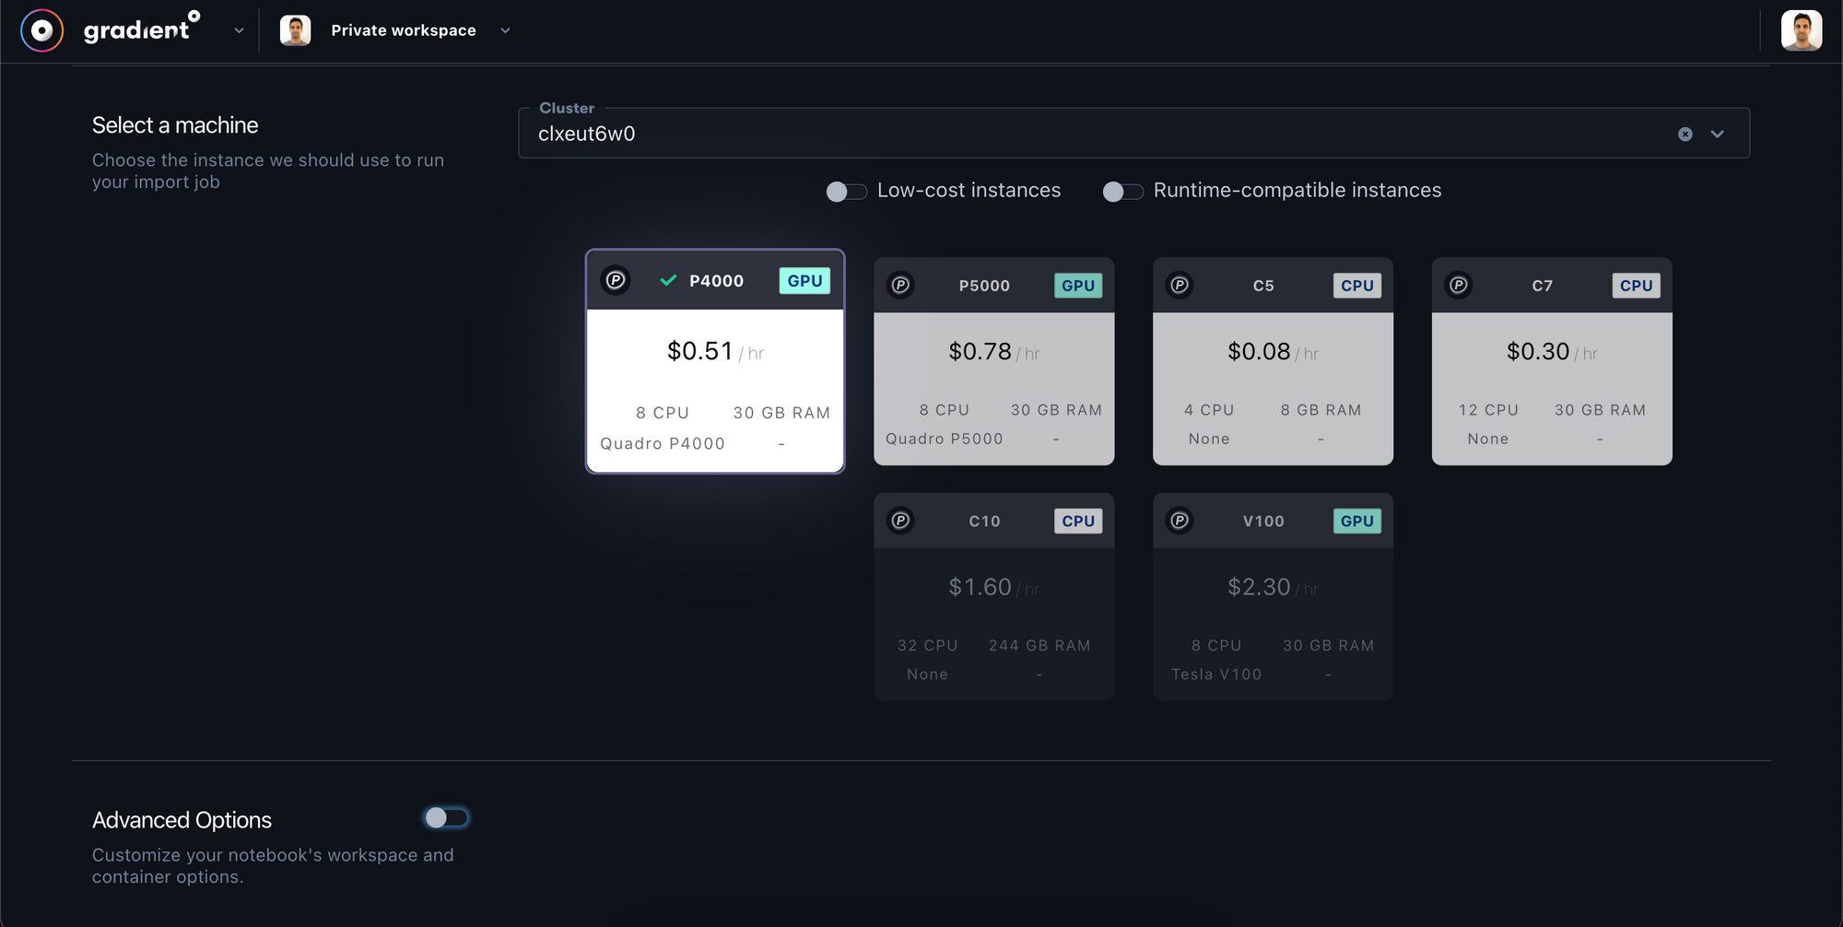Click the Low-cost instances label
This screenshot has width=1843, height=927.
[968, 191]
